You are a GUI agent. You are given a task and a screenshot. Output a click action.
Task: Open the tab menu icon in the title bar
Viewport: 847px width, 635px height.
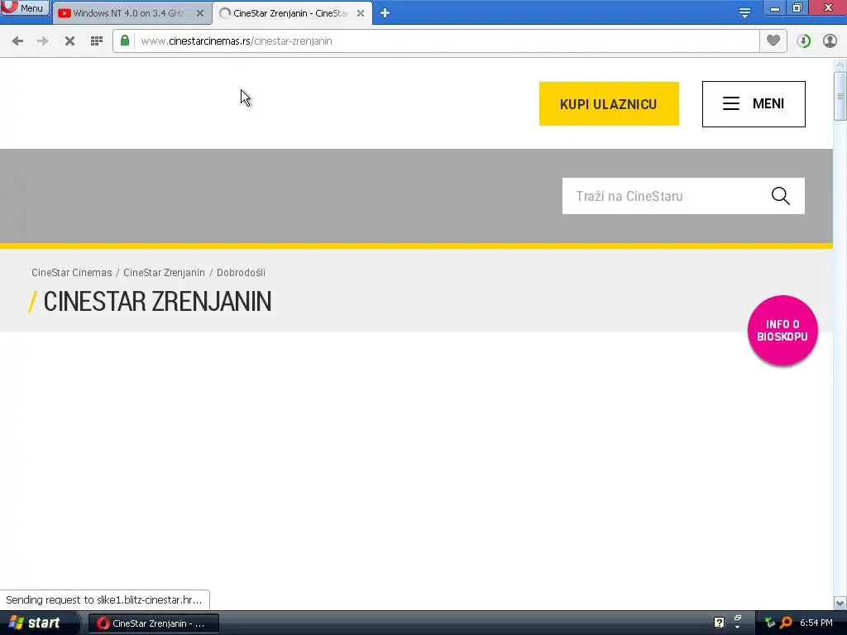[744, 12]
